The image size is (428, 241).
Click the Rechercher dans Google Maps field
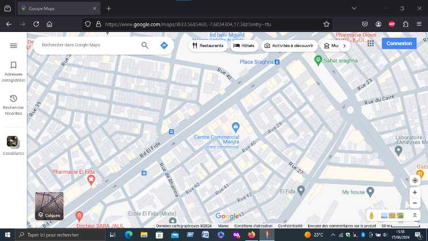pyautogui.click(x=88, y=45)
